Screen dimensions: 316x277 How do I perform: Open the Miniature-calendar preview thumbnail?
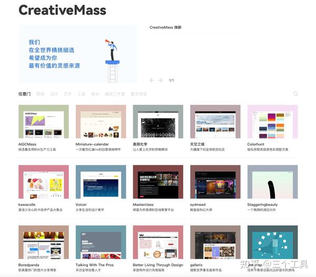[101, 122]
